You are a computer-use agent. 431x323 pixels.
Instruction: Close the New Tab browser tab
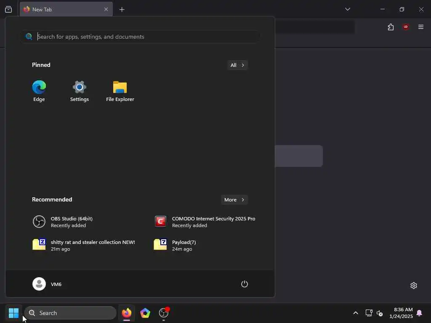(x=106, y=9)
